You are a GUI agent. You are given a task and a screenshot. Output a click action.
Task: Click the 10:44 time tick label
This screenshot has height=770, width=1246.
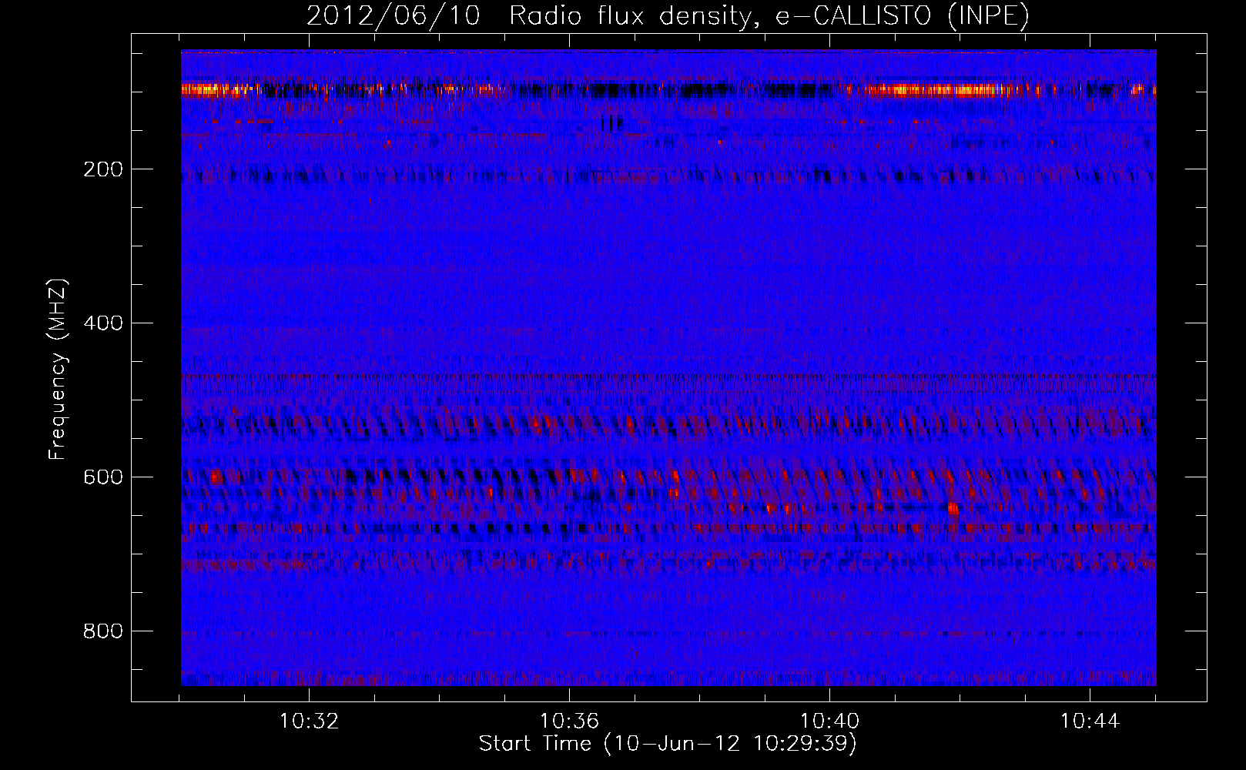[1090, 721]
